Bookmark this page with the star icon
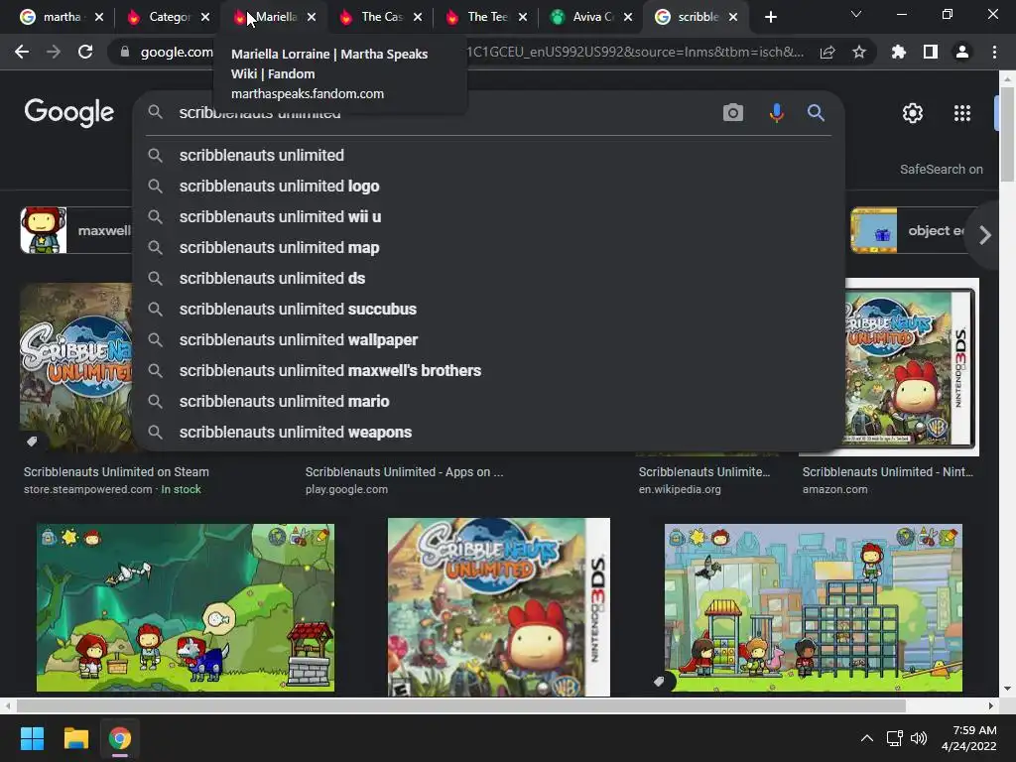1016x762 pixels. click(859, 52)
